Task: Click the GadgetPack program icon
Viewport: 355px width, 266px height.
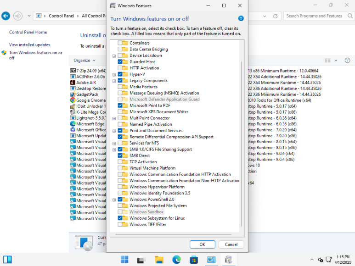Action: point(73,94)
